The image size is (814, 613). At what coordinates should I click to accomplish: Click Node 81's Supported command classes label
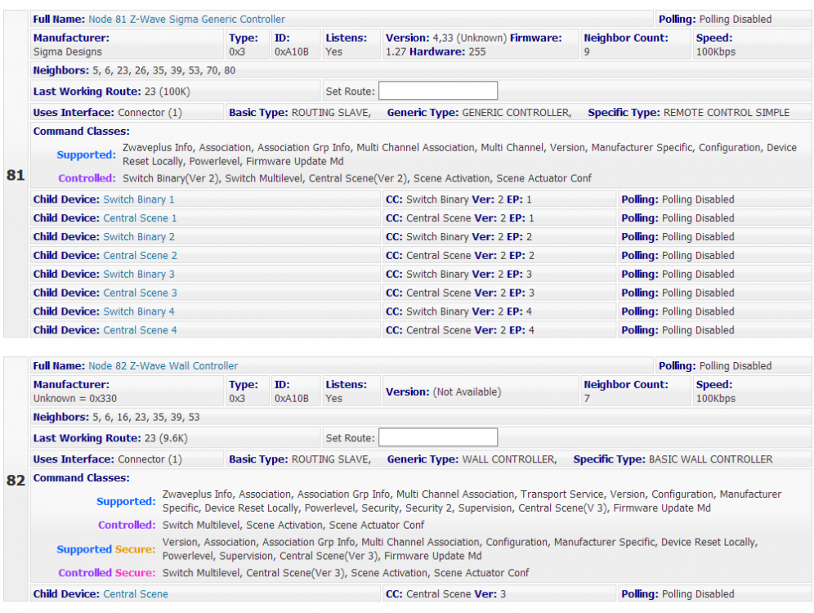pyautogui.click(x=87, y=154)
